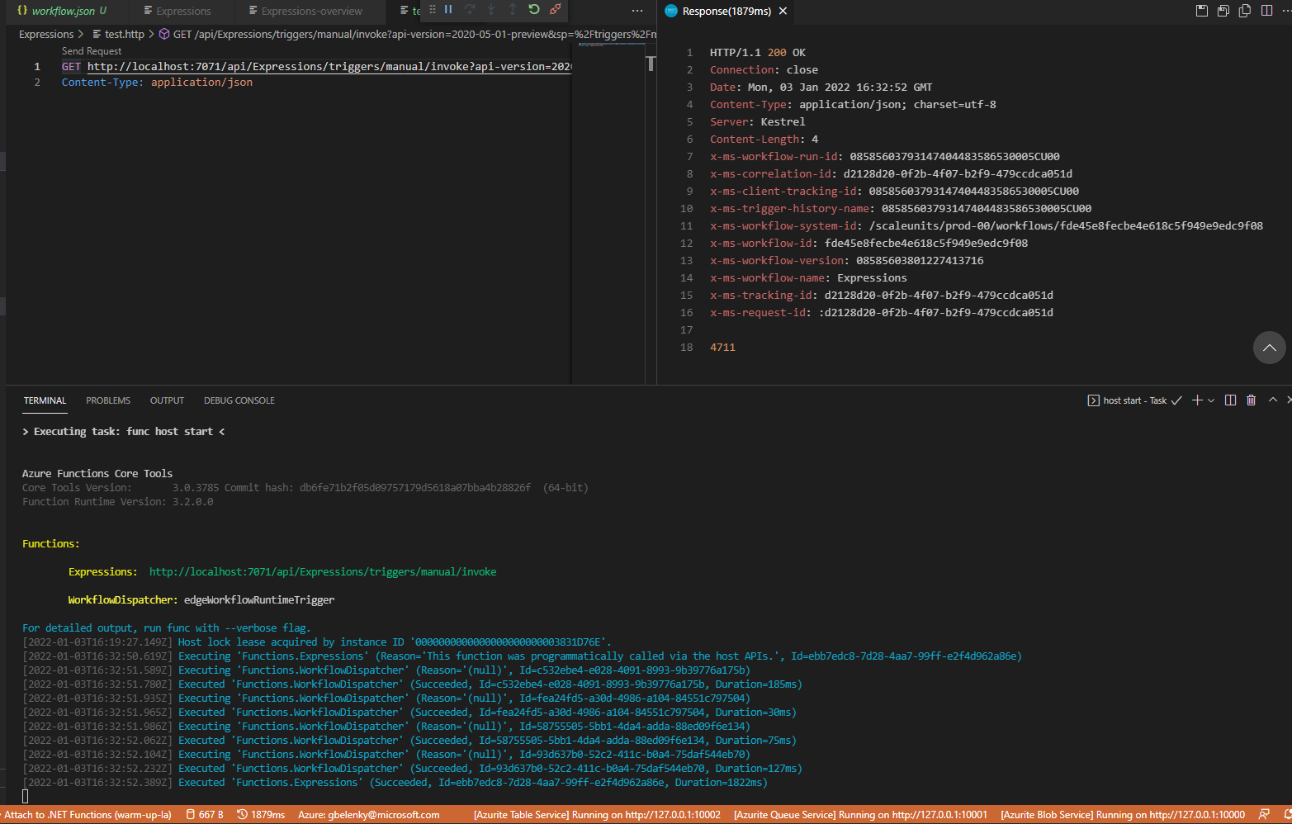Open the left editor group's more actions menu
This screenshot has height=824, width=1292.
[637, 11]
